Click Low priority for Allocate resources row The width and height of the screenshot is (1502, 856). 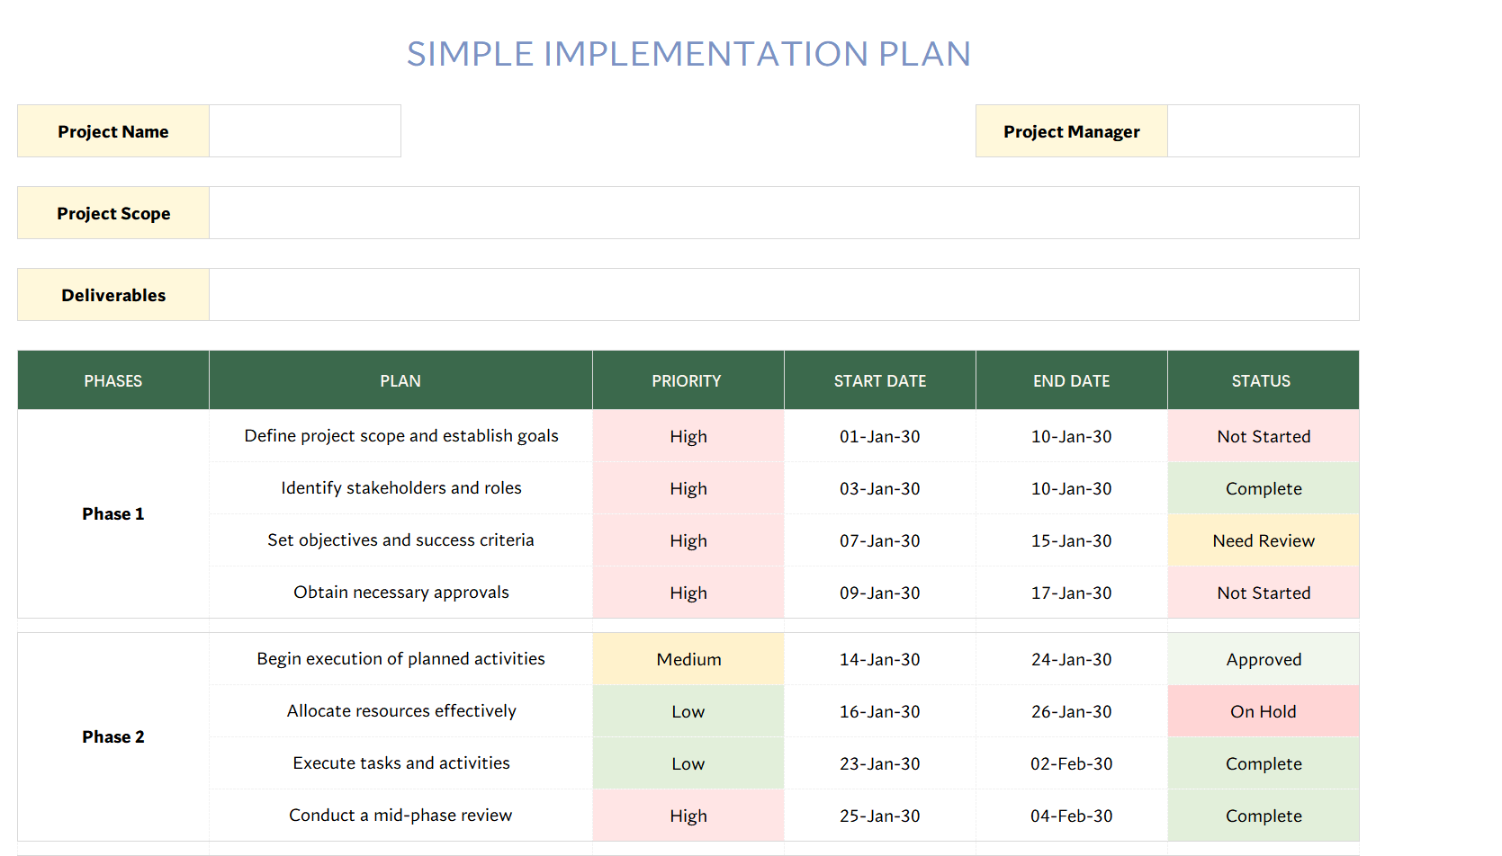coord(688,711)
